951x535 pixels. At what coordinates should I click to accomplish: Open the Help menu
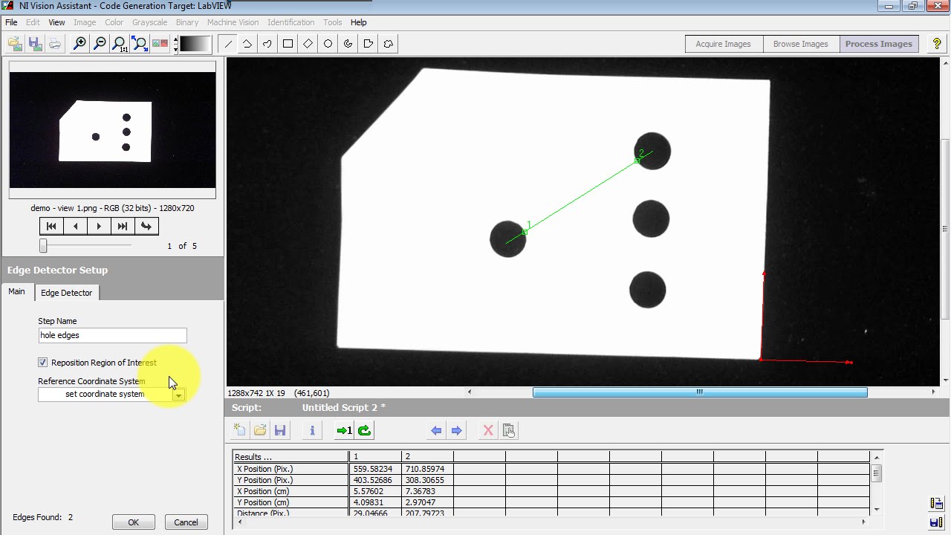point(358,22)
